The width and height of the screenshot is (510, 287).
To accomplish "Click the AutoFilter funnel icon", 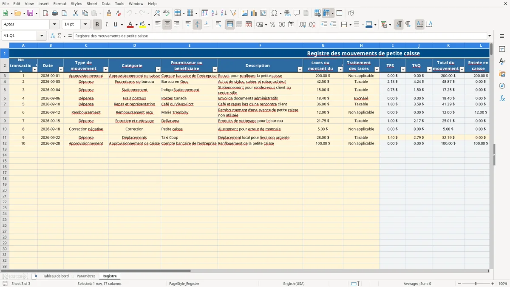I will [233, 13].
